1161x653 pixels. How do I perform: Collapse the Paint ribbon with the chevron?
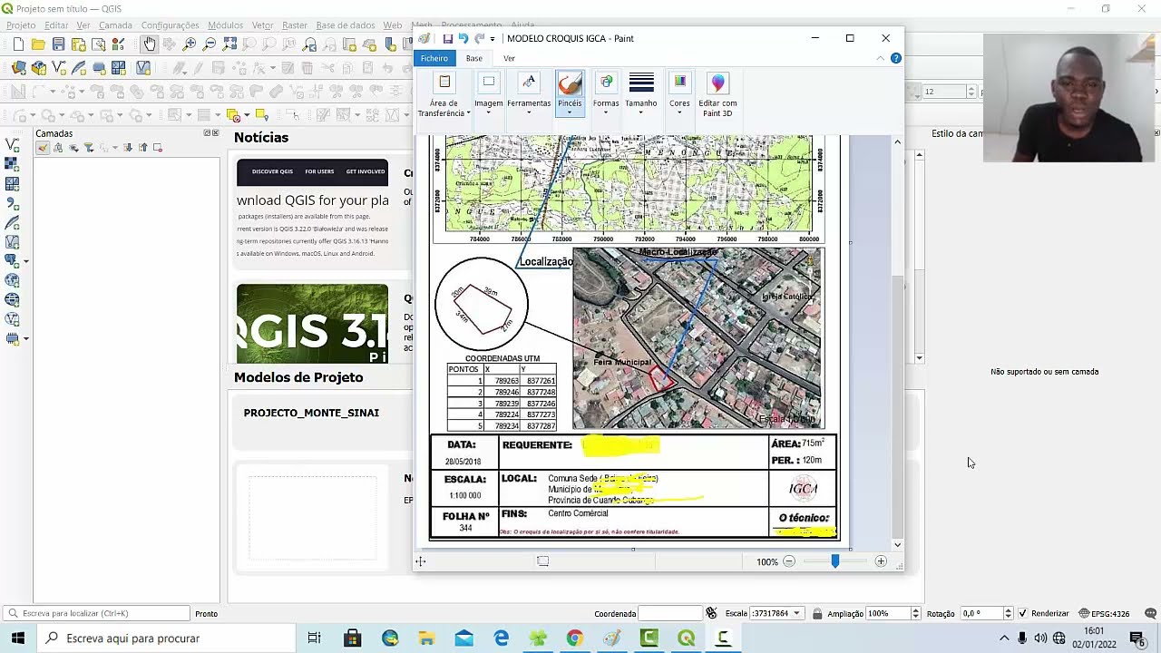click(x=880, y=58)
